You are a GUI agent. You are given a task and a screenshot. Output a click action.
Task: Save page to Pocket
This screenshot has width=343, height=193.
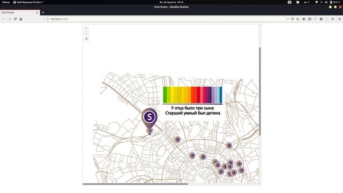(293, 19)
